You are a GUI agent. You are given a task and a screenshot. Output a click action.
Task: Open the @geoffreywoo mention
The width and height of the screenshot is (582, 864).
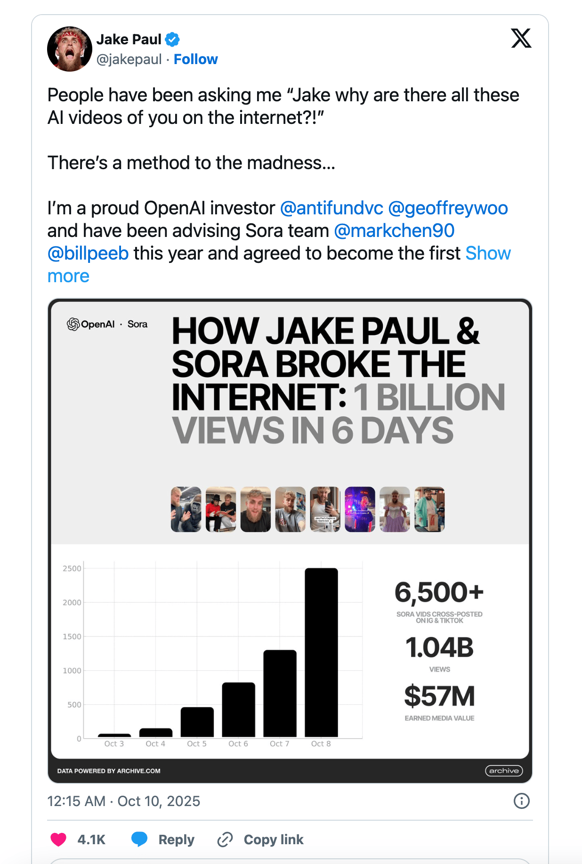(448, 208)
